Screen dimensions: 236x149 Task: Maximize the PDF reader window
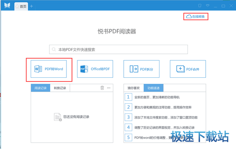click(223, 6)
